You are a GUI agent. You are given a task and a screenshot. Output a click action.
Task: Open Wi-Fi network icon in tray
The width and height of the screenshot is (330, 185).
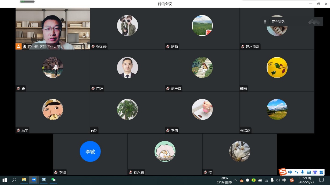[266, 180]
